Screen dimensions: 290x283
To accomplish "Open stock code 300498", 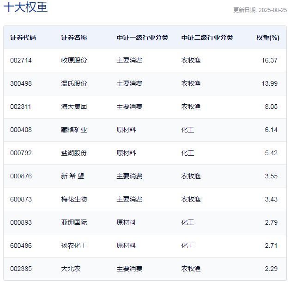I will point(21,83).
